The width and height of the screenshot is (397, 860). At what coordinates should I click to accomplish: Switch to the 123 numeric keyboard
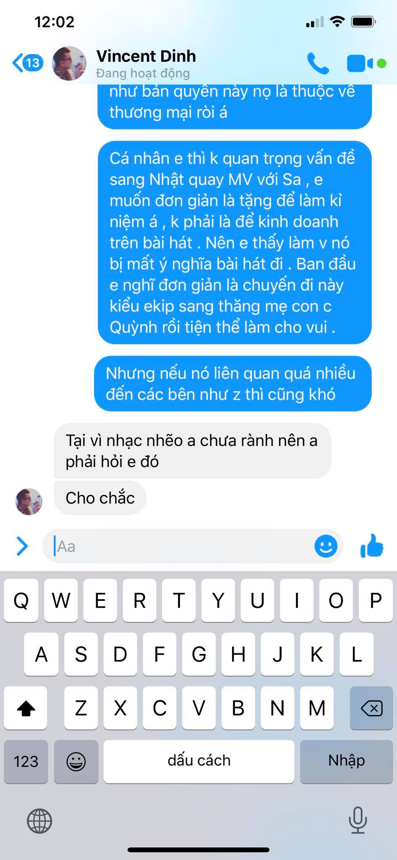26,761
